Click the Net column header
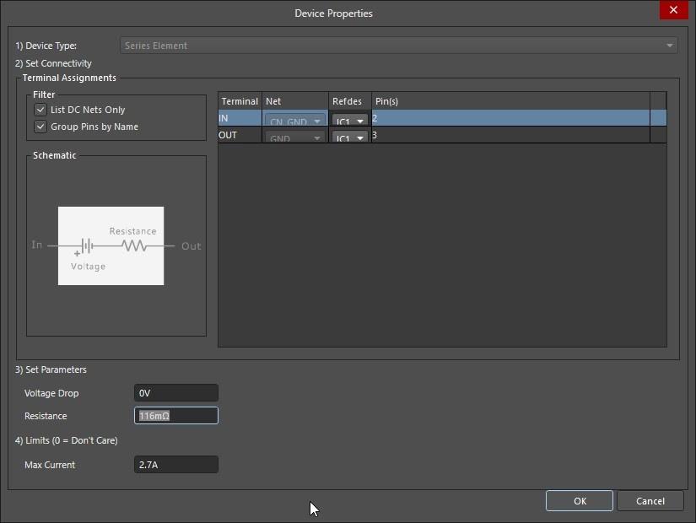 (295, 101)
